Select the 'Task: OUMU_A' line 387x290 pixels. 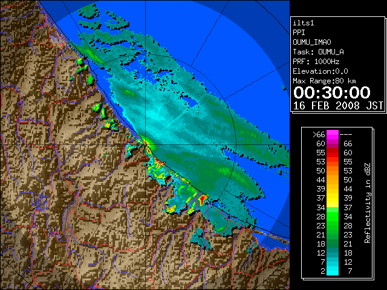click(x=319, y=52)
